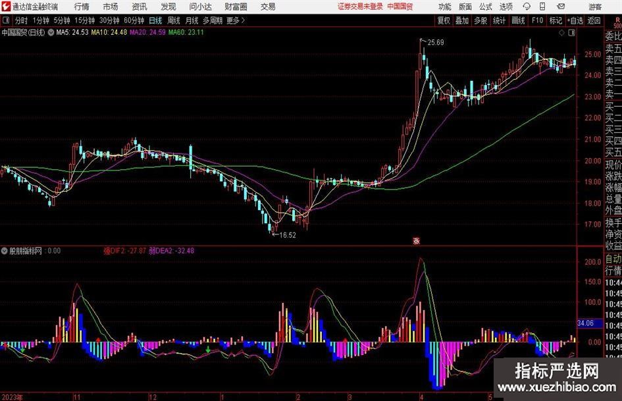Click the 16.52 low price label
This screenshot has height=401, width=622.
(x=288, y=235)
